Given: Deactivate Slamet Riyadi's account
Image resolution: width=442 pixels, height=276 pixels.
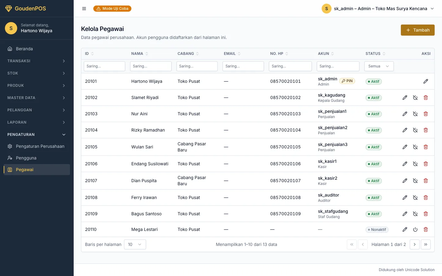Looking at the screenshot, I should point(415,98).
